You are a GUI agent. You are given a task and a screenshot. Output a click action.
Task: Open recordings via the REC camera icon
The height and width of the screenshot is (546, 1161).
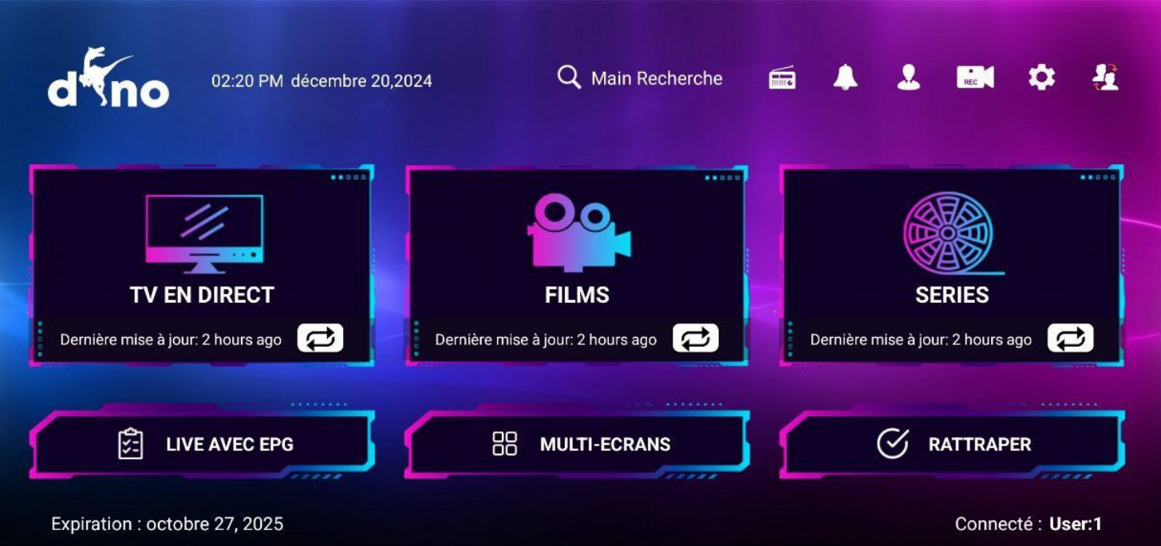point(975,77)
